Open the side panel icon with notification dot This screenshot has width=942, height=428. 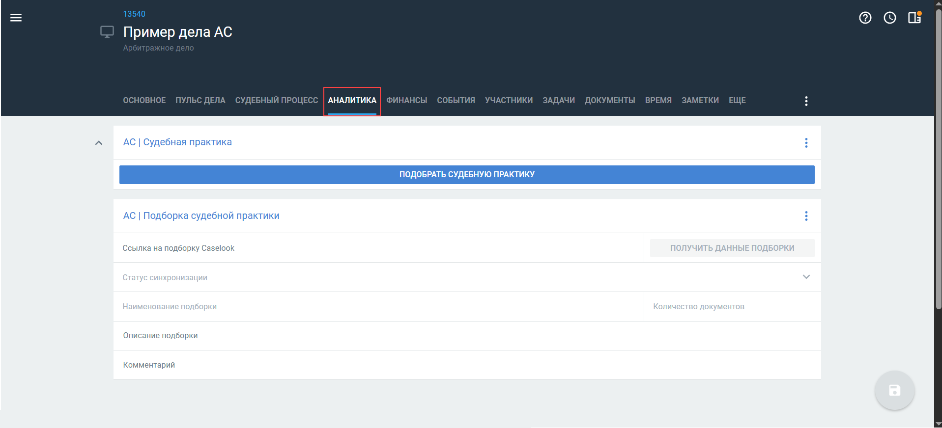pyautogui.click(x=914, y=18)
